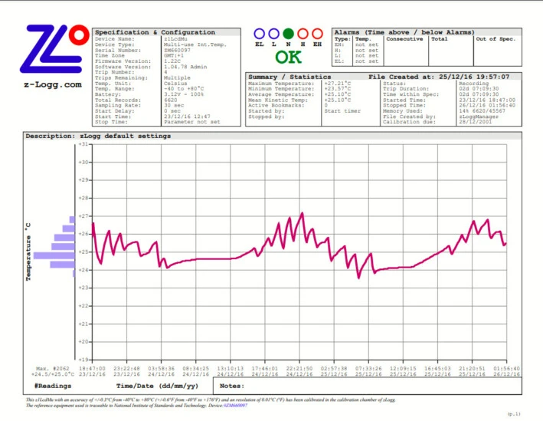The width and height of the screenshot is (543, 421).
Task: Click the EH extra-high red alarm circle
Action: click(316, 34)
